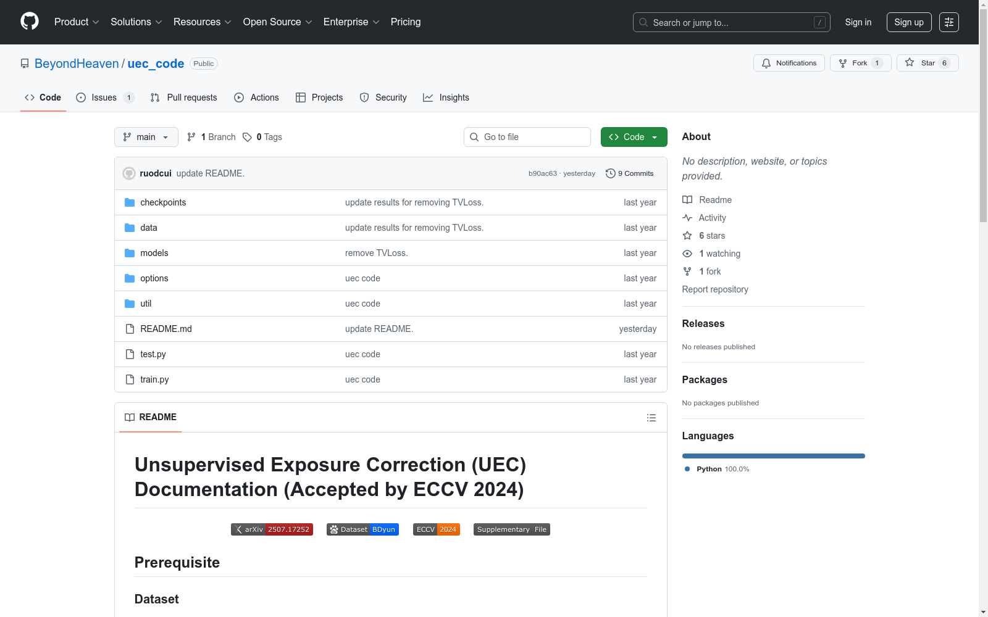988x617 pixels.
Task: Click the README.md file icon
Action: [x=130, y=329]
